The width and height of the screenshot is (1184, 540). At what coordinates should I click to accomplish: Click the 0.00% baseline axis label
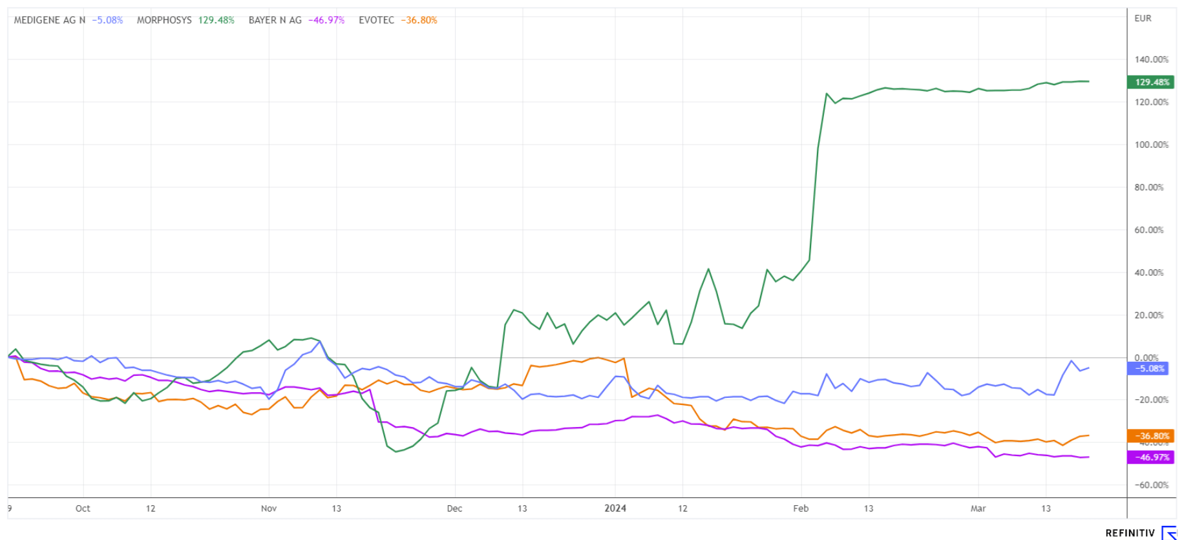[1147, 357]
